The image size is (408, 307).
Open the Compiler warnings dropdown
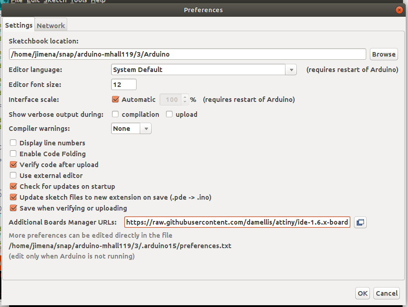131,129
